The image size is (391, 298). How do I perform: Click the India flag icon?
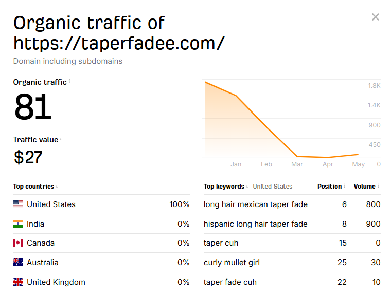tap(18, 224)
